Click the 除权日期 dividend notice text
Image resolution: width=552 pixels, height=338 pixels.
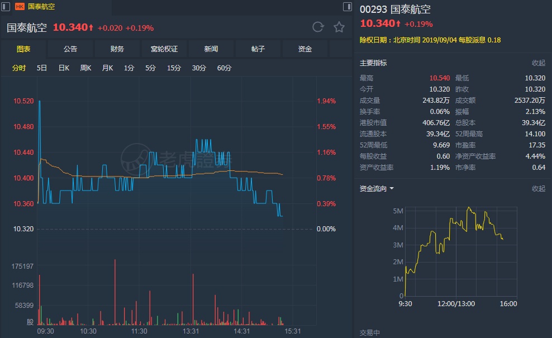pyautogui.click(x=430, y=40)
